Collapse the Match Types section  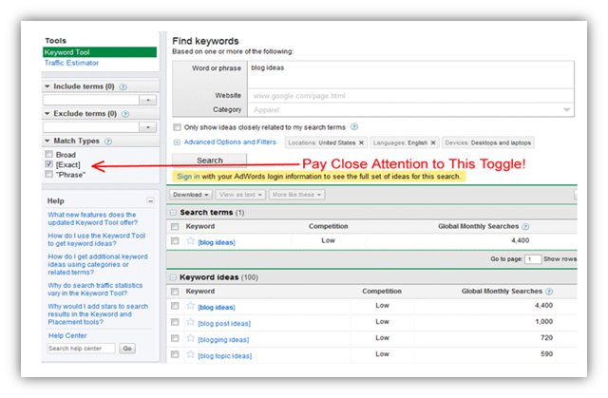[x=47, y=141]
